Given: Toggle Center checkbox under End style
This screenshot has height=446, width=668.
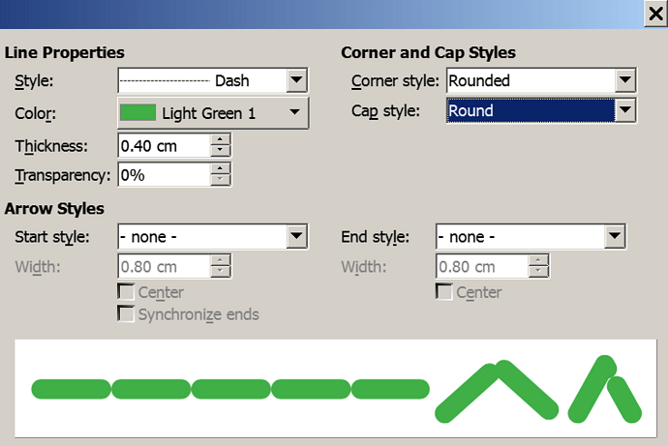Looking at the screenshot, I should [x=444, y=292].
